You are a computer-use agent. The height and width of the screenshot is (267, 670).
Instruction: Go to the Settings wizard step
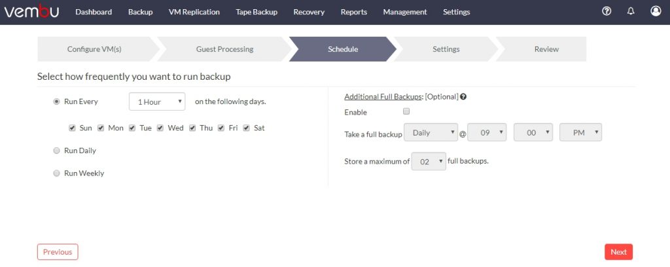pyautogui.click(x=446, y=49)
